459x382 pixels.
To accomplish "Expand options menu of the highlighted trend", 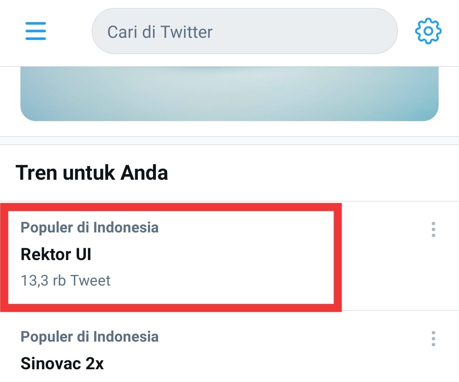I will [433, 230].
